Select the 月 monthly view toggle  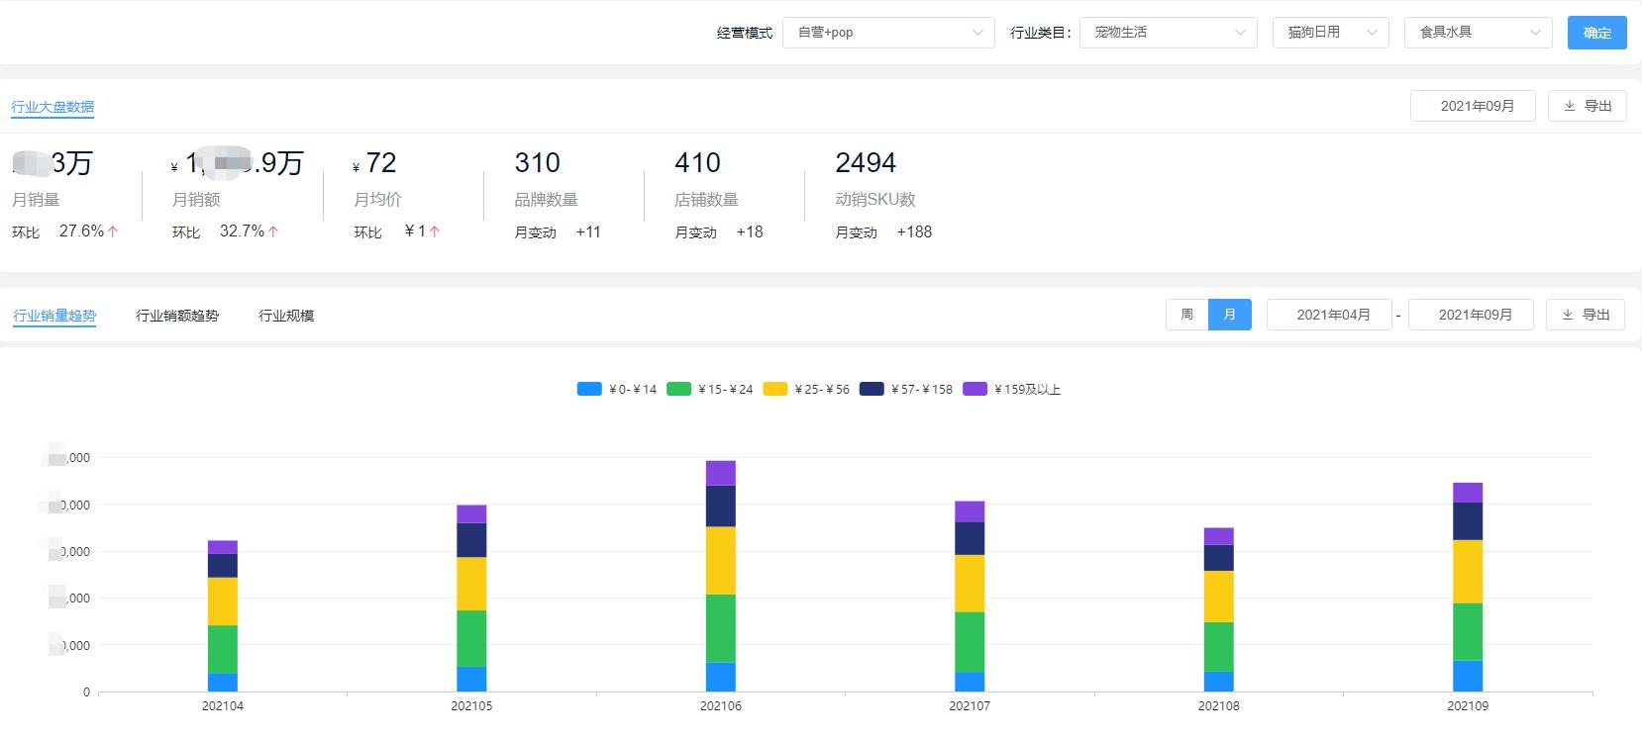(1230, 315)
